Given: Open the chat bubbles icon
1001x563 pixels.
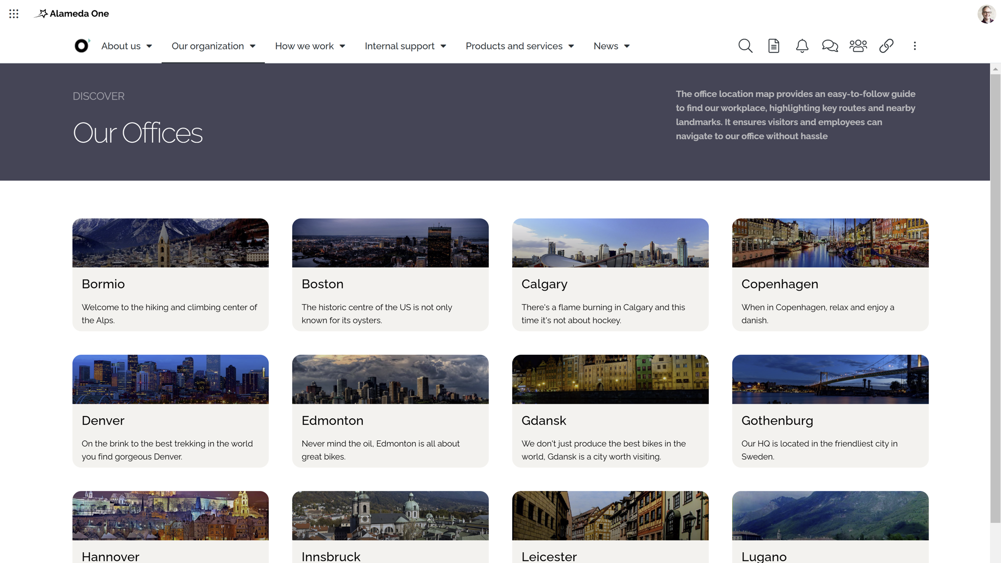Looking at the screenshot, I should [x=830, y=46].
